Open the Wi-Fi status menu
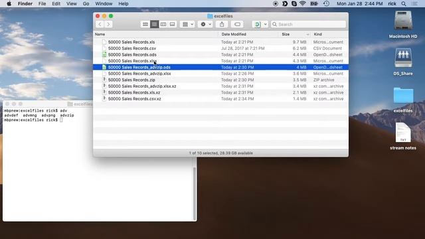Screen dimensions: 425x239 [x=303, y=4]
